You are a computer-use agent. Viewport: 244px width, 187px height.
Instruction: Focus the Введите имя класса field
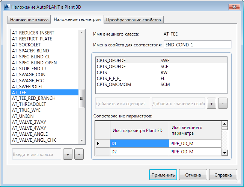[37, 154]
